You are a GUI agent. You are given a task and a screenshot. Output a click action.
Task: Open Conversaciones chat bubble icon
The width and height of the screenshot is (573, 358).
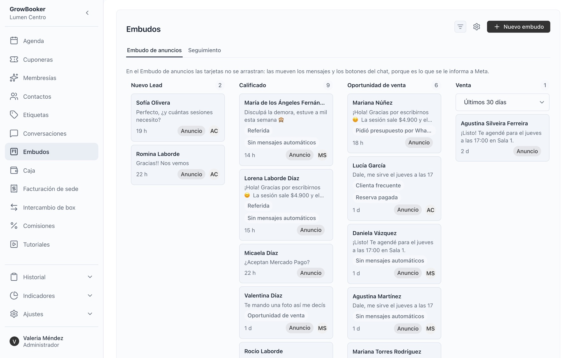[x=14, y=133]
